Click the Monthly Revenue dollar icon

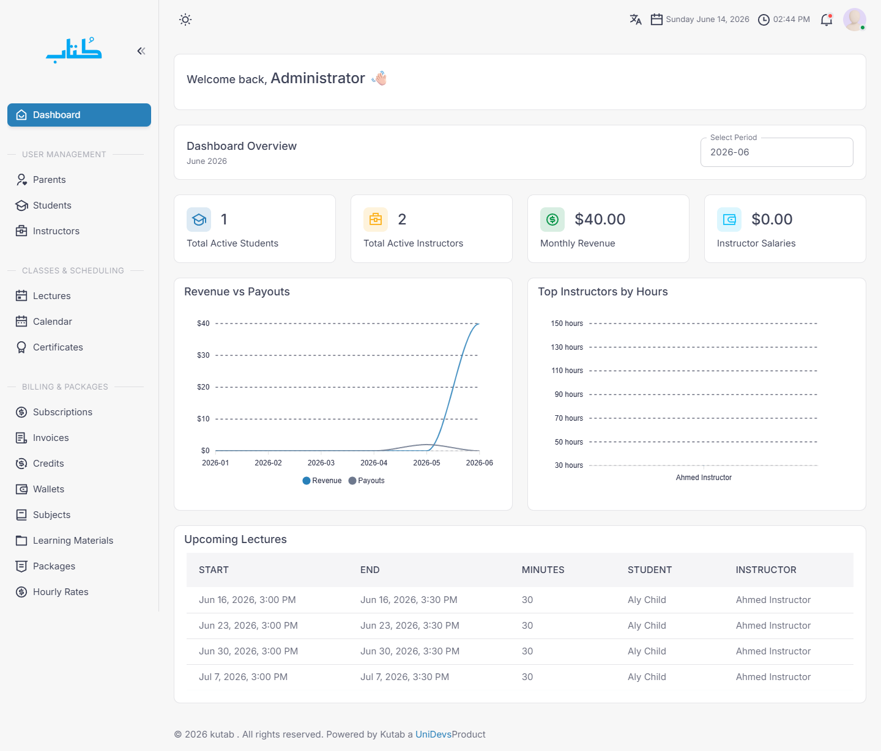(552, 220)
